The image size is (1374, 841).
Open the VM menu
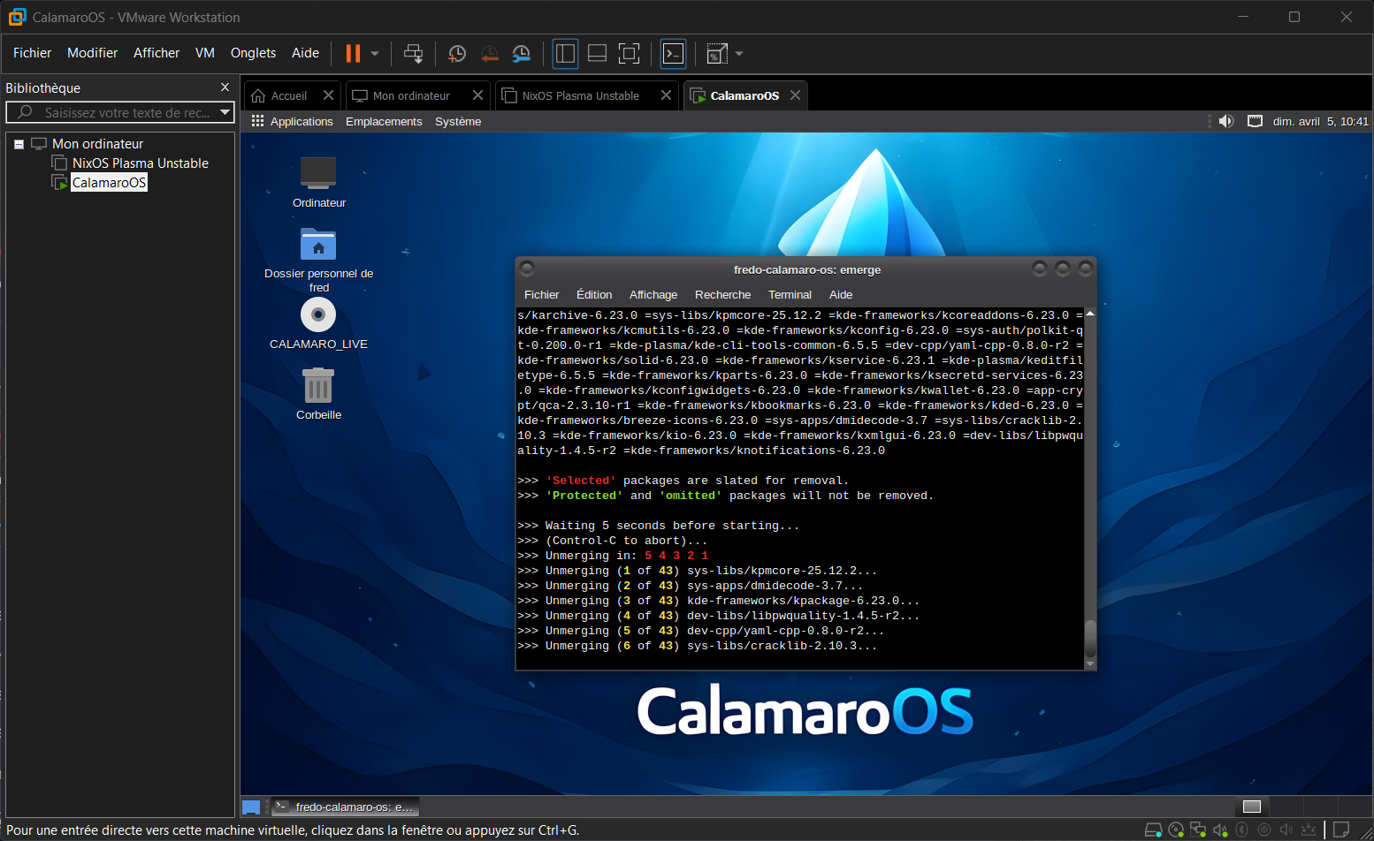205,53
